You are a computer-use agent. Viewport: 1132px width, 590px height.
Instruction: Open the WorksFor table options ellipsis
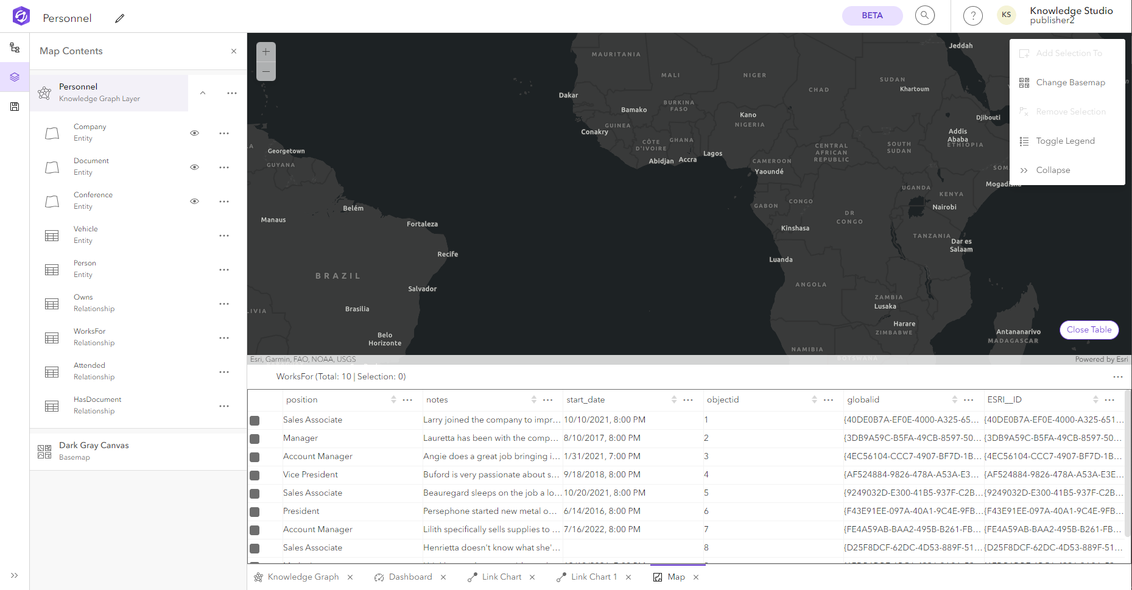click(1118, 377)
